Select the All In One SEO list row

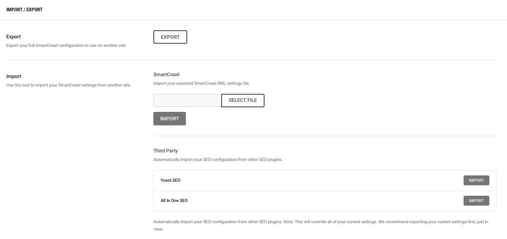click(x=325, y=201)
